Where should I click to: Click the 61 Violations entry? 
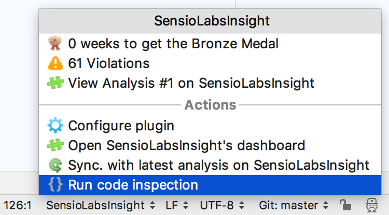(108, 63)
